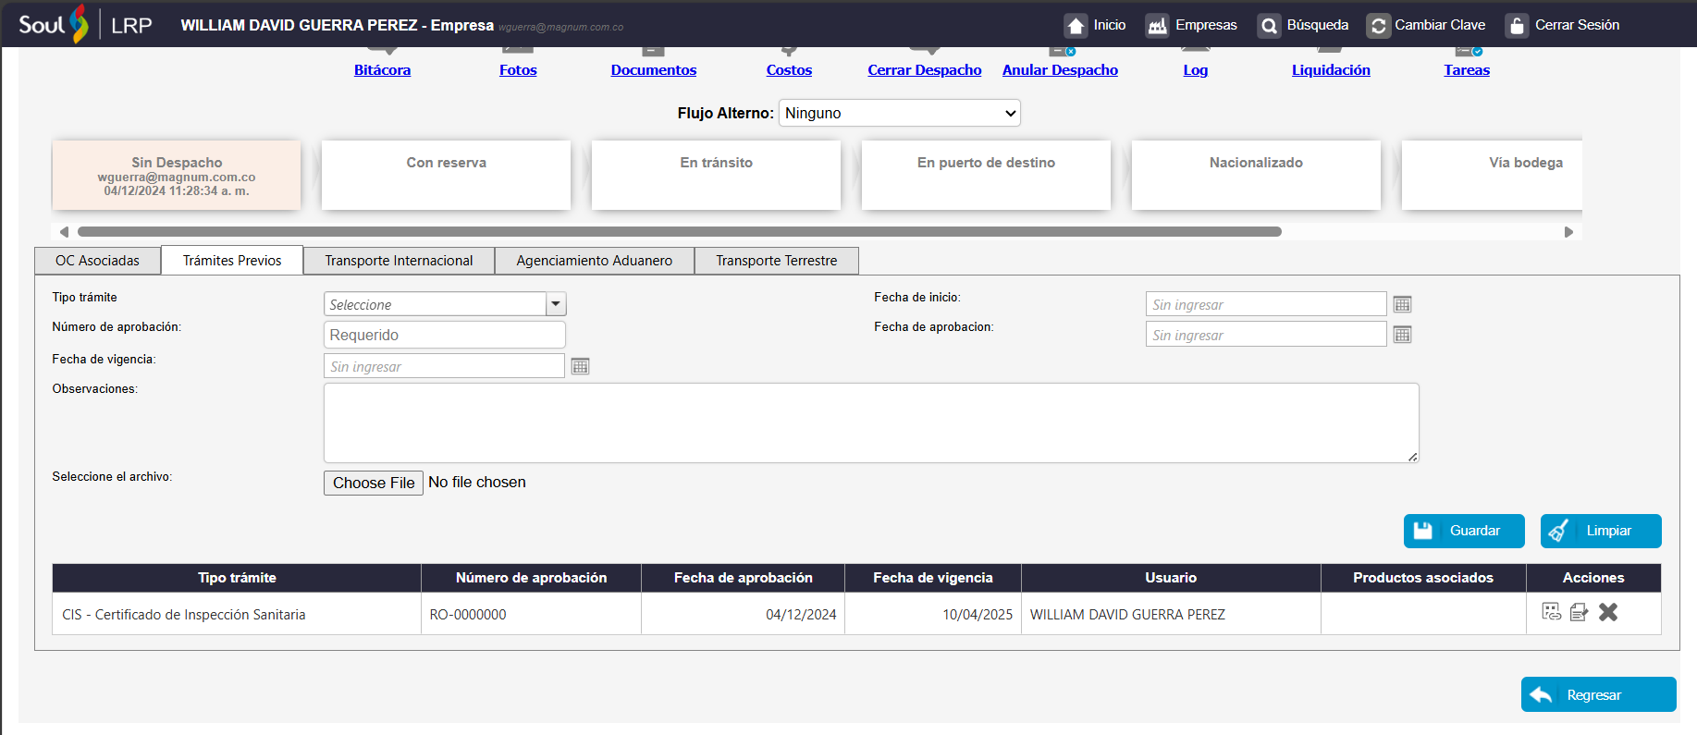Click the Inicio home icon
The image size is (1697, 735).
coord(1076,26)
